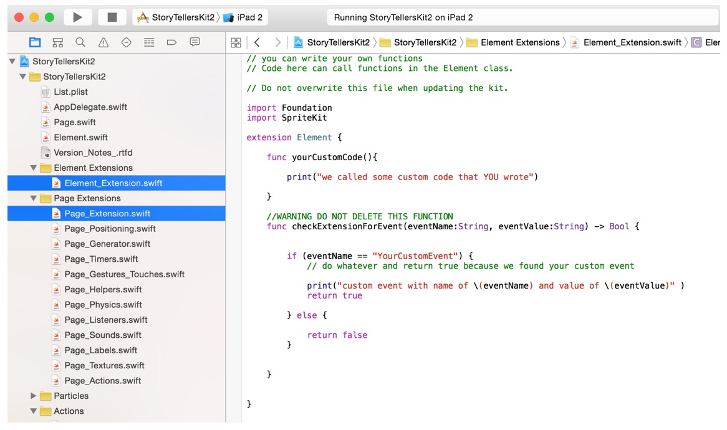Stop the running app
Viewport: 727px width, 430px height.
113,17
